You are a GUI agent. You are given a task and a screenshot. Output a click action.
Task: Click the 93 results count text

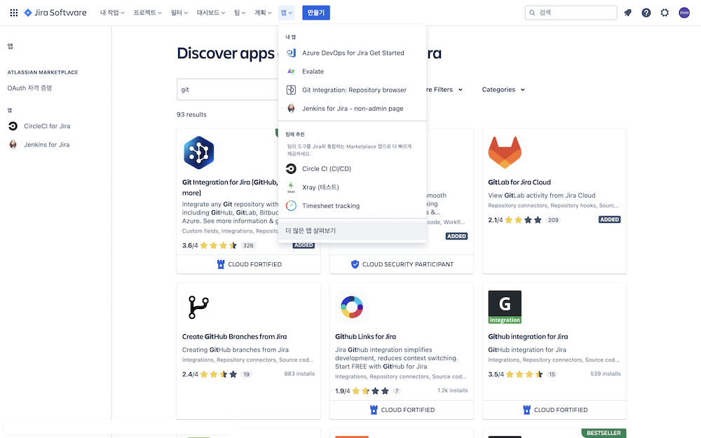[191, 114]
